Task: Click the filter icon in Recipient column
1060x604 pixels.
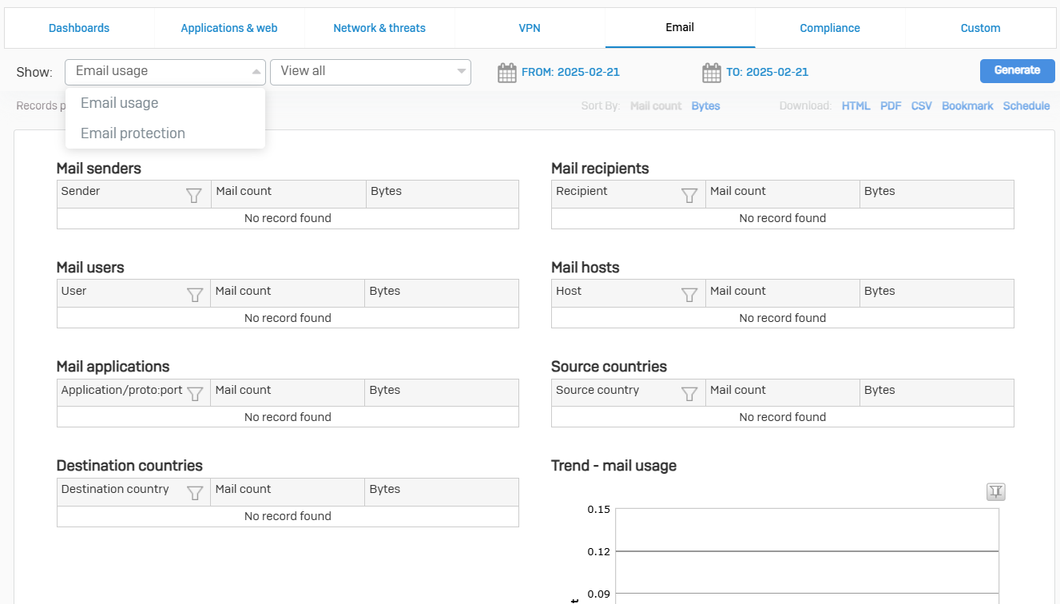Action: point(689,196)
